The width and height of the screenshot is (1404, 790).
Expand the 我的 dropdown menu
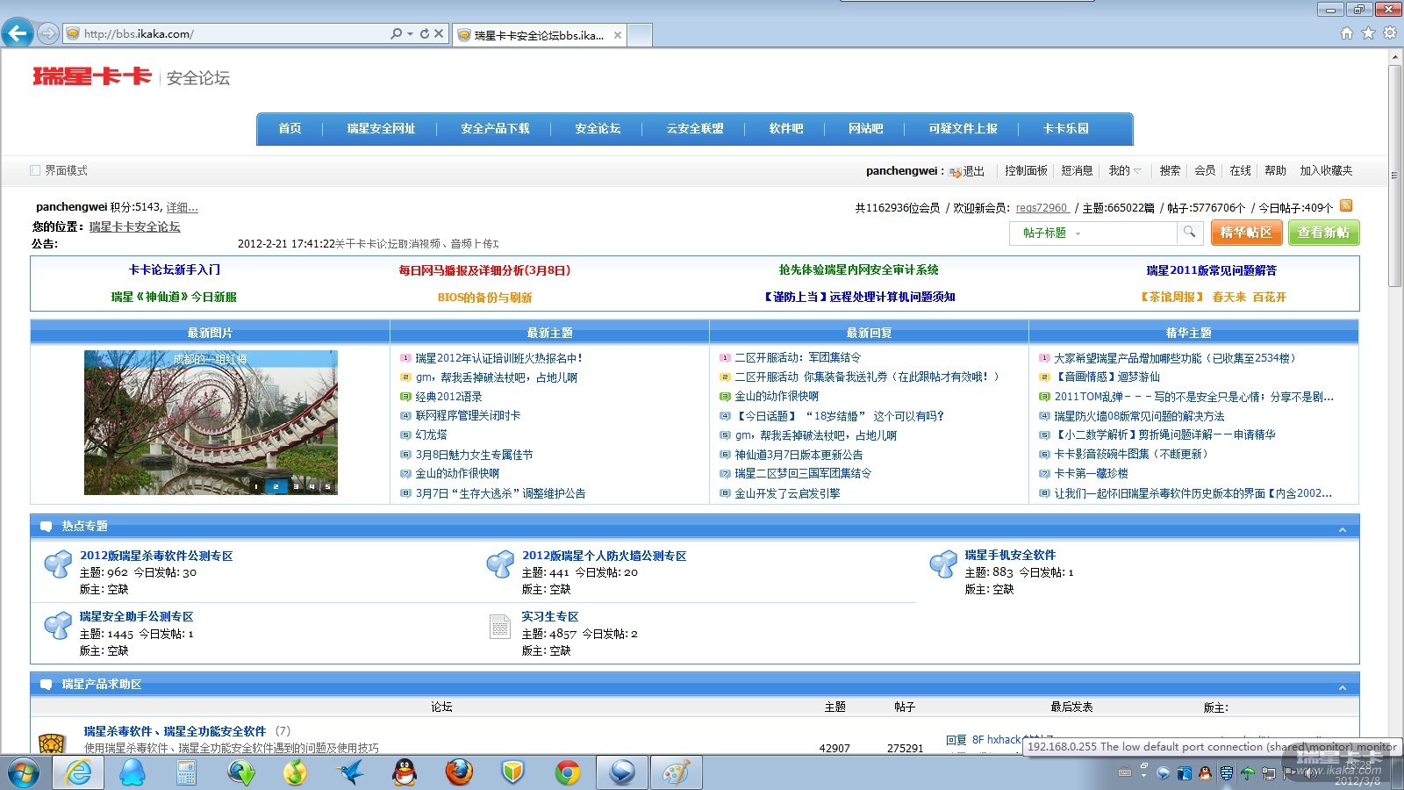point(1125,171)
